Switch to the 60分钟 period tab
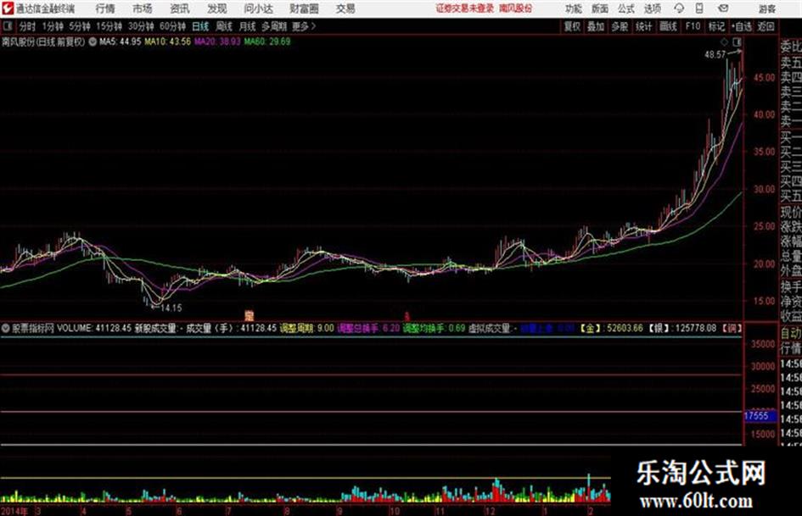The image size is (802, 516). pos(172,26)
